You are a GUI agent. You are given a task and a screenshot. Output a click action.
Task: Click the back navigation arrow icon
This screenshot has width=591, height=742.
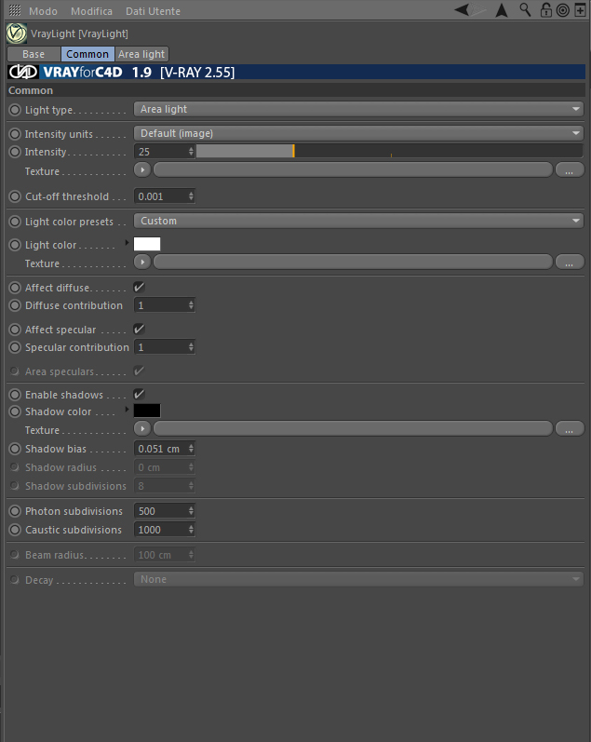click(462, 10)
